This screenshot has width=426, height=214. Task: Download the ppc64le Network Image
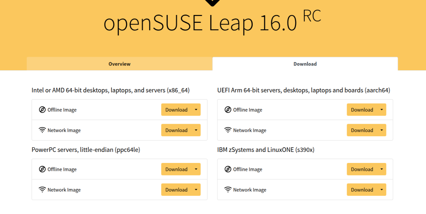click(176, 190)
